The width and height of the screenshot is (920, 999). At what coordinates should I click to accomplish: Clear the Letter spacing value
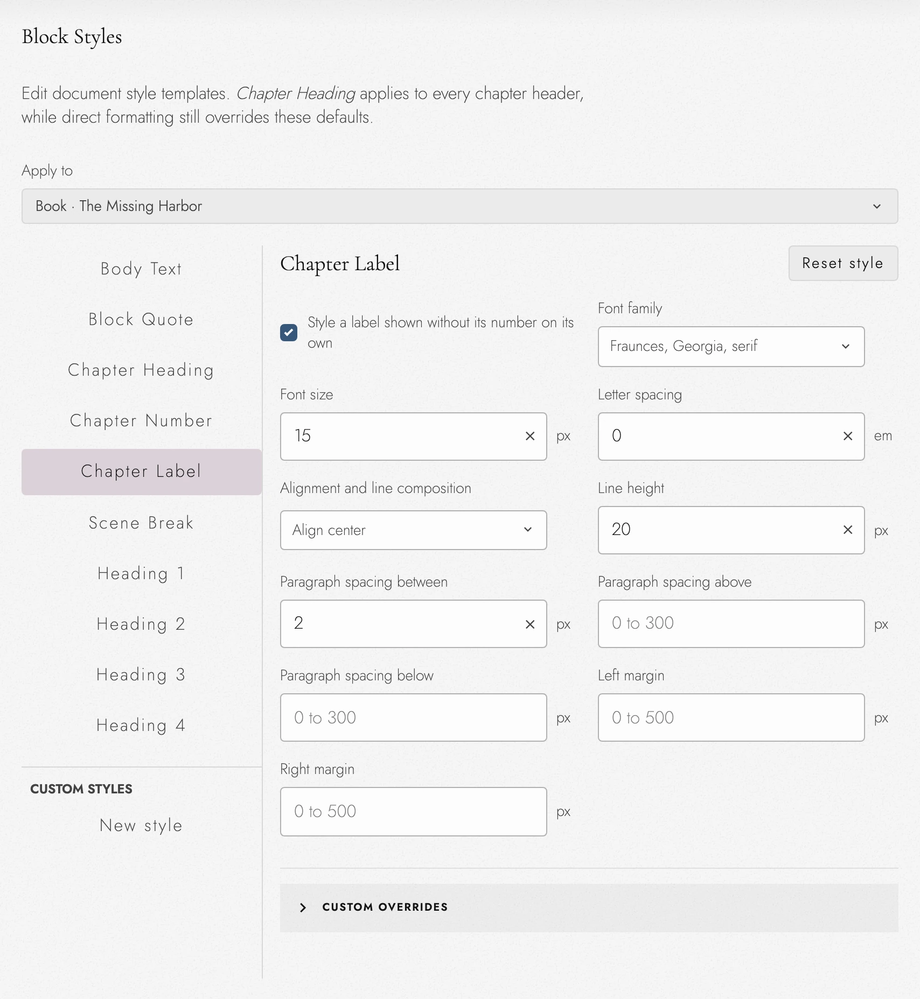pyautogui.click(x=848, y=436)
